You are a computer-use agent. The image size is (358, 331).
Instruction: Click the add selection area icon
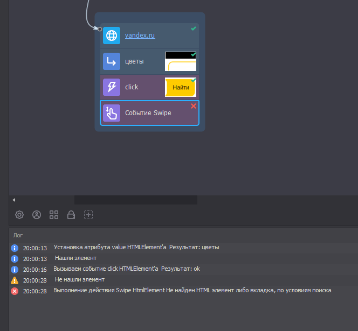[x=88, y=215]
